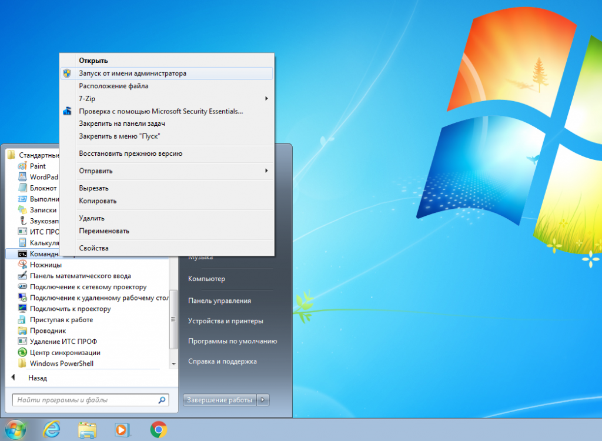The height and width of the screenshot is (441, 602).
Task: Open Windows Media Player taskbar icon
Action: (122, 429)
